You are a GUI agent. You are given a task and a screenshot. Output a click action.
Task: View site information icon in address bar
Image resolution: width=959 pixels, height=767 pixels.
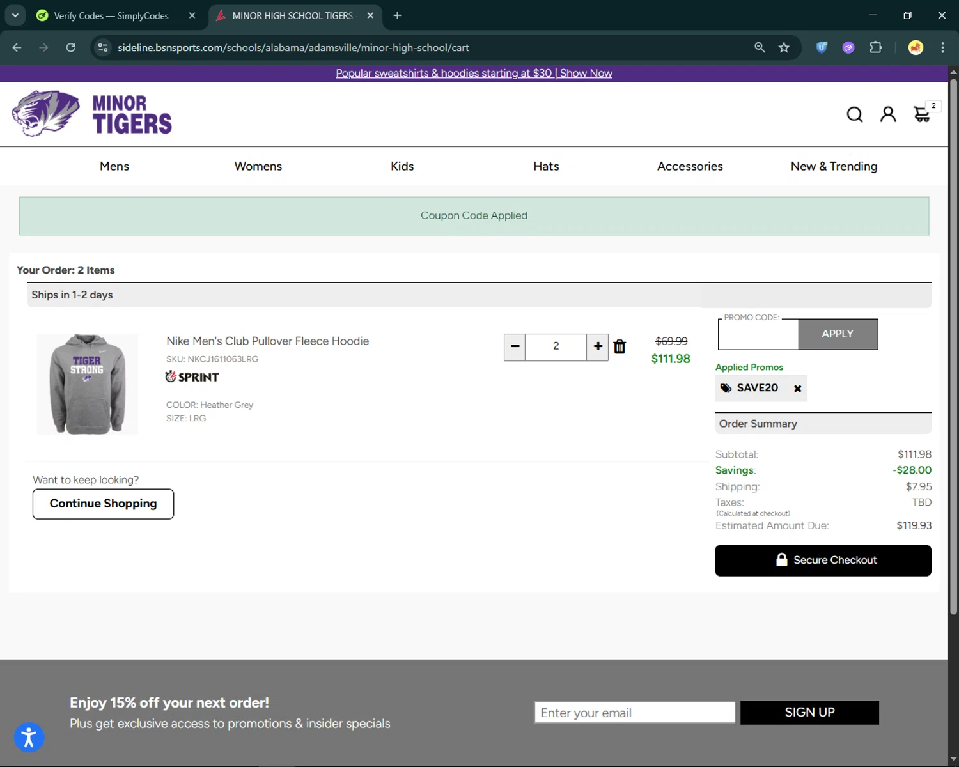coord(103,47)
